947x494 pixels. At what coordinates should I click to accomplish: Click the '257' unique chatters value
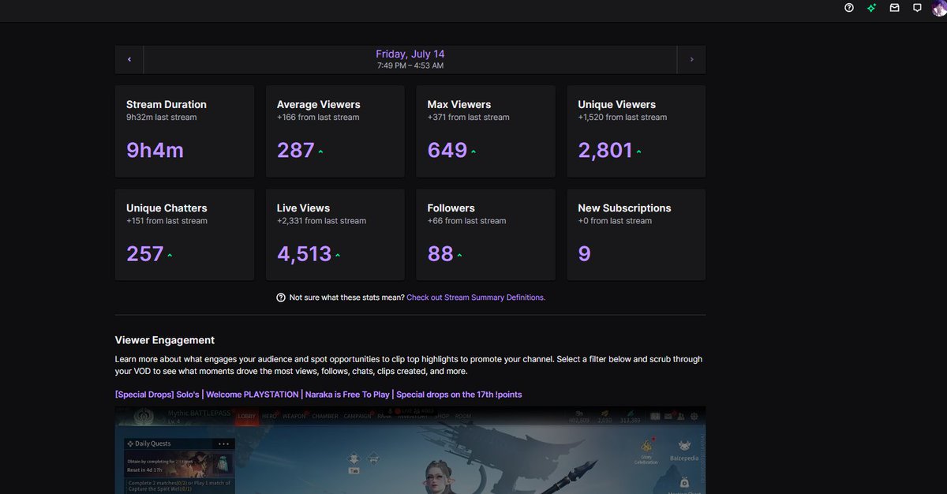[145, 254]
